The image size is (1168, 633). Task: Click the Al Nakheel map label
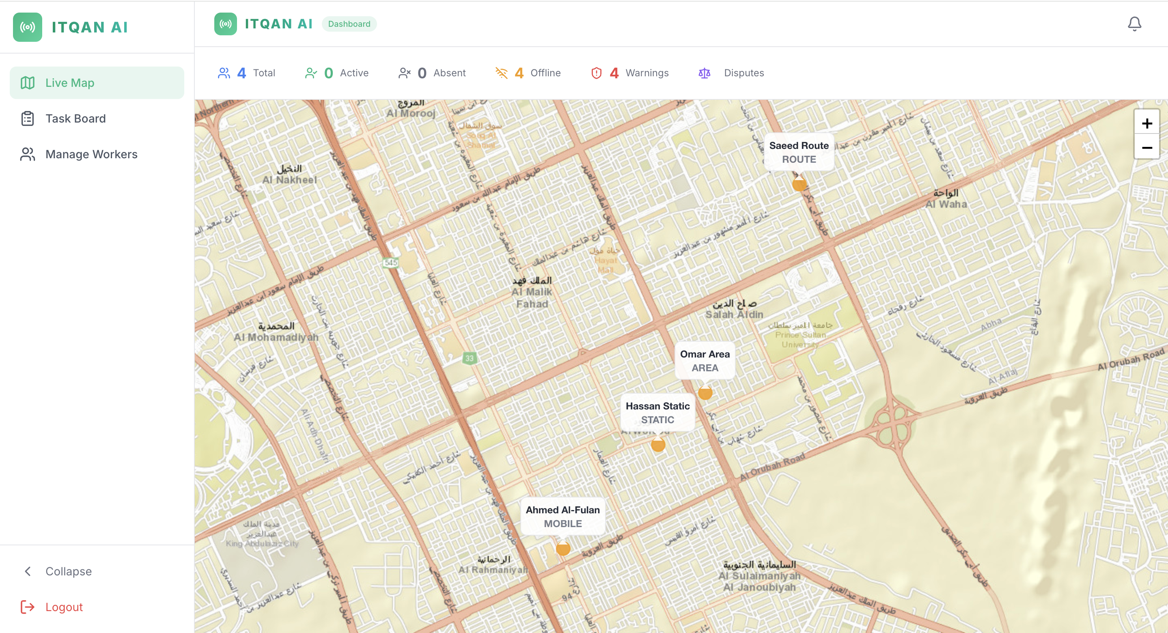290,174
